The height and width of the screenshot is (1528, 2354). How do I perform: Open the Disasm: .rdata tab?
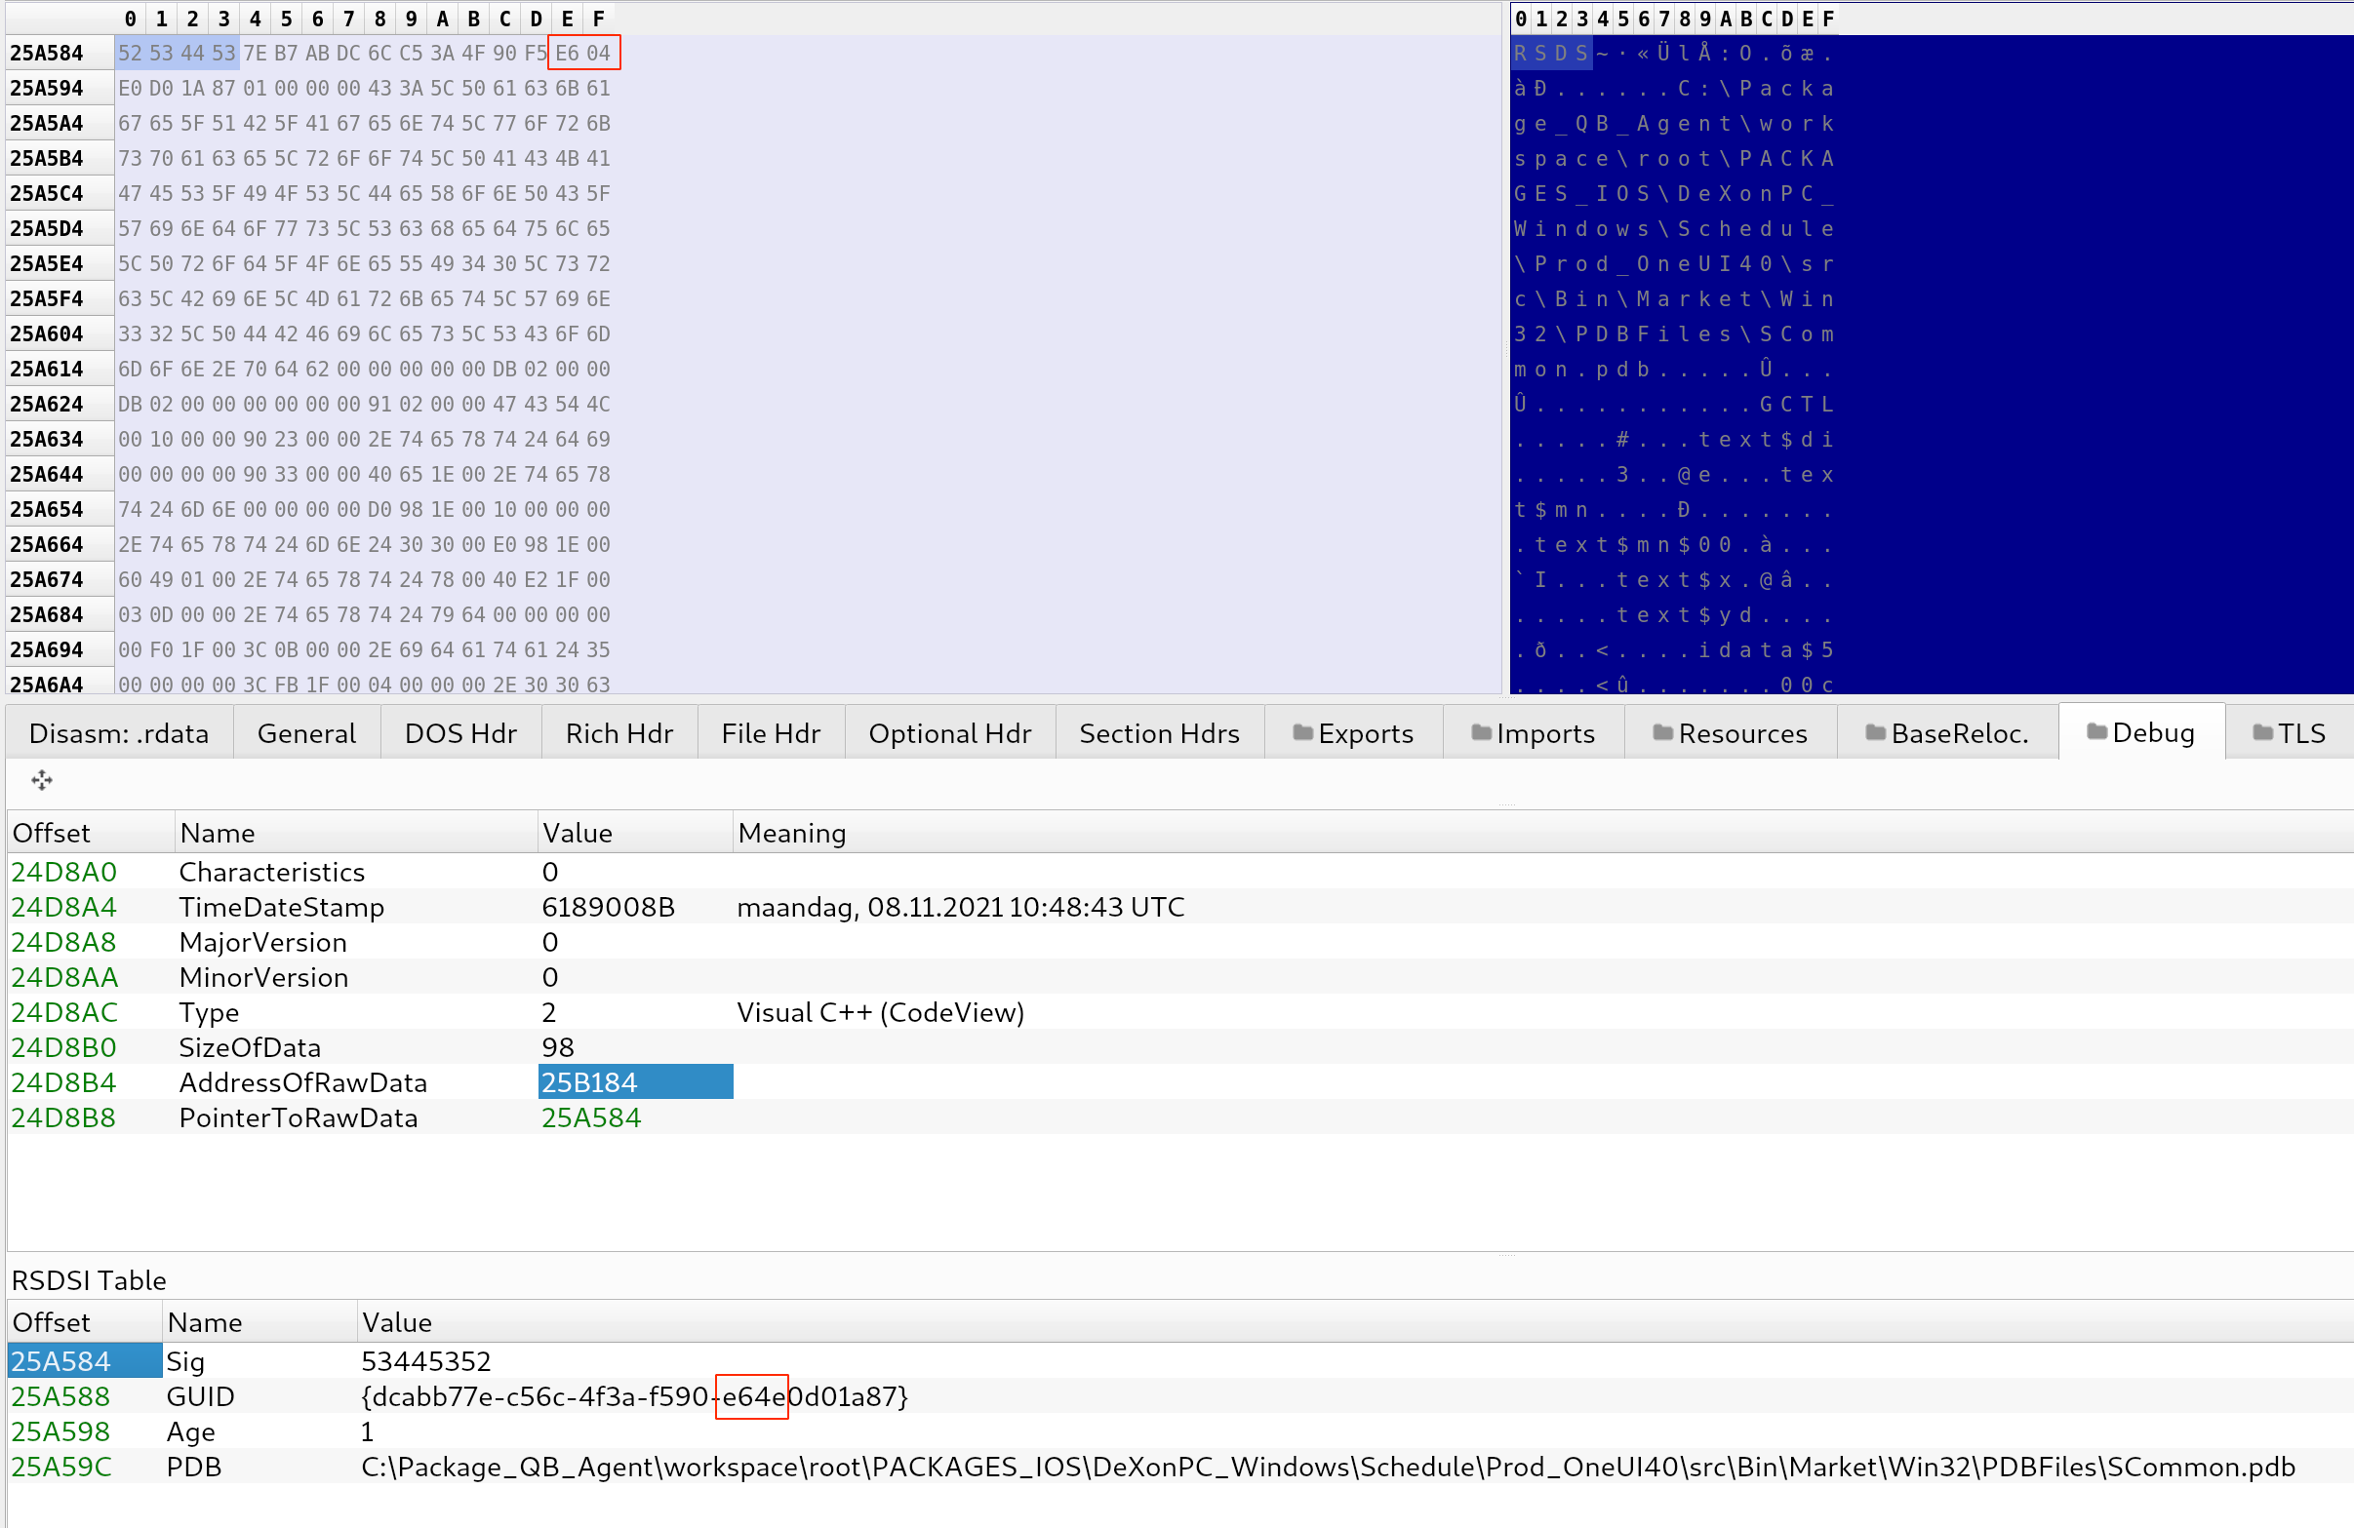click(x=119, y=733)
